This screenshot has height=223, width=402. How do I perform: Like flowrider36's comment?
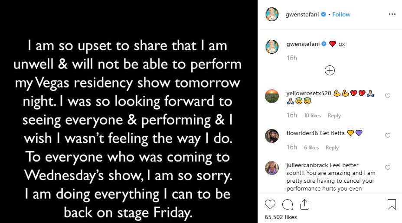click(388, 136)
